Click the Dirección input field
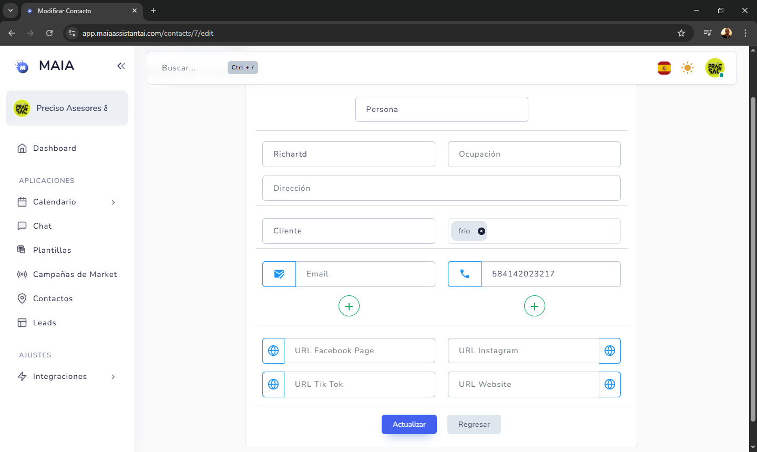The height and width of the screenshot is (452, 757). 442,188
